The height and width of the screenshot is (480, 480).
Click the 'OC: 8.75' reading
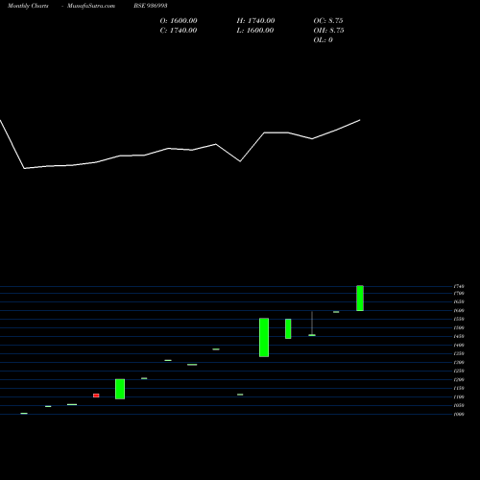[x=328, y=21]
